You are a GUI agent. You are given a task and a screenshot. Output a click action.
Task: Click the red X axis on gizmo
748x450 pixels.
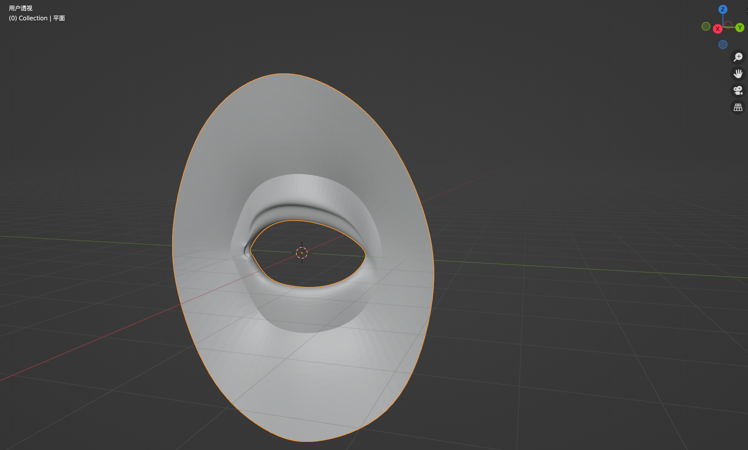717,29
